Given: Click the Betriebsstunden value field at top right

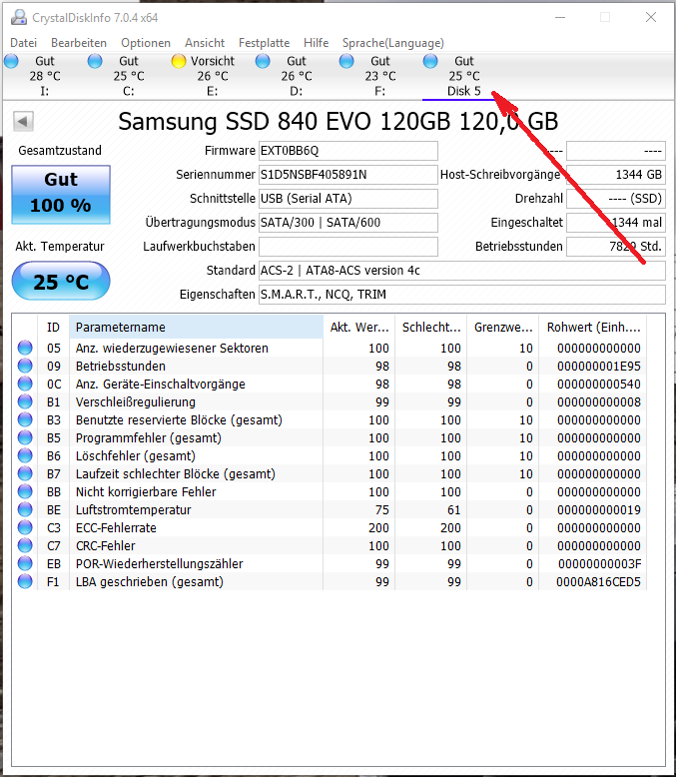Looking at the screenshot, I should click(616, 247).
